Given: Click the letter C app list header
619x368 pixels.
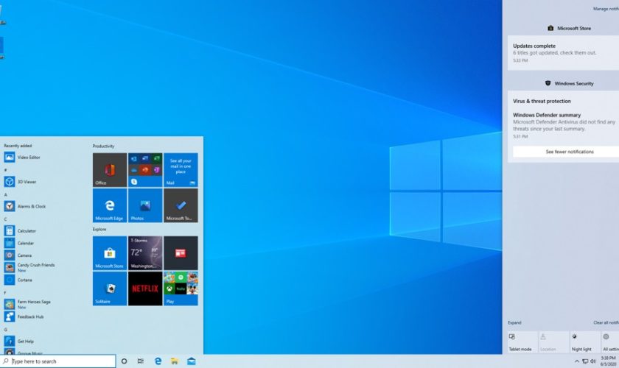Looking at the screenshot, I should (x=6, y=219).
